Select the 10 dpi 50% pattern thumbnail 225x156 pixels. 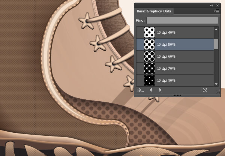coord(149,45)
